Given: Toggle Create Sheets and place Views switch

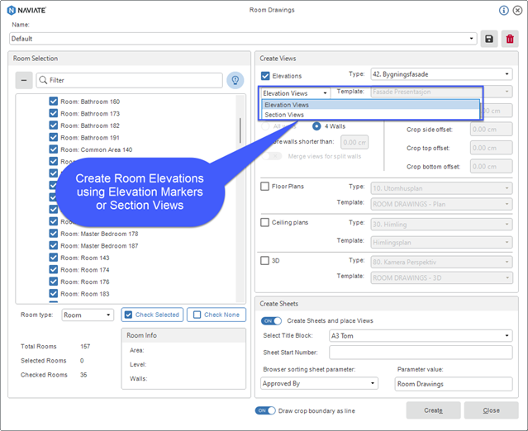Looking at the screenshot, I should (271, 320).
